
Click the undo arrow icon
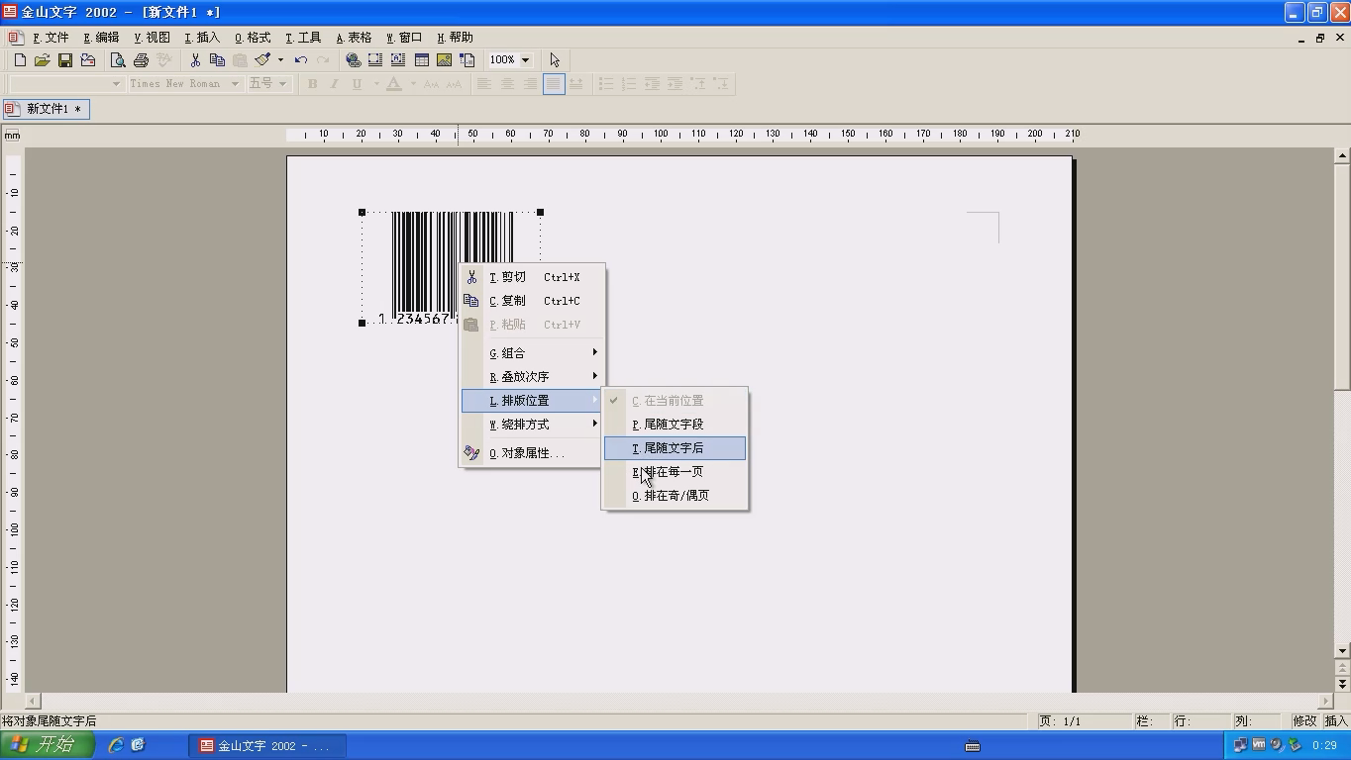click(x=300, y=60)
